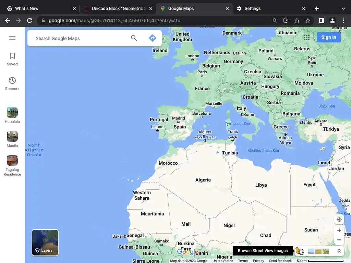The width and height of the screenshot is (351, 263).
Task: Click the browser forward arrow
Action: pos(19,21)
